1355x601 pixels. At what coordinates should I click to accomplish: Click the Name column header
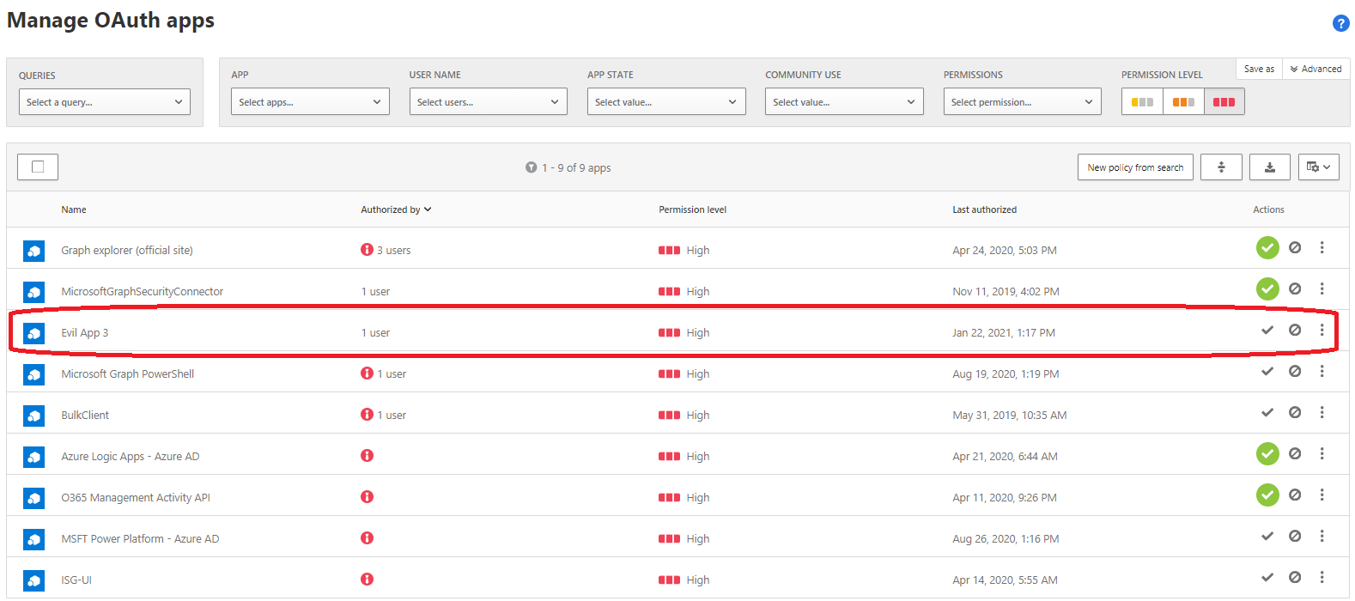pos(74,209)
